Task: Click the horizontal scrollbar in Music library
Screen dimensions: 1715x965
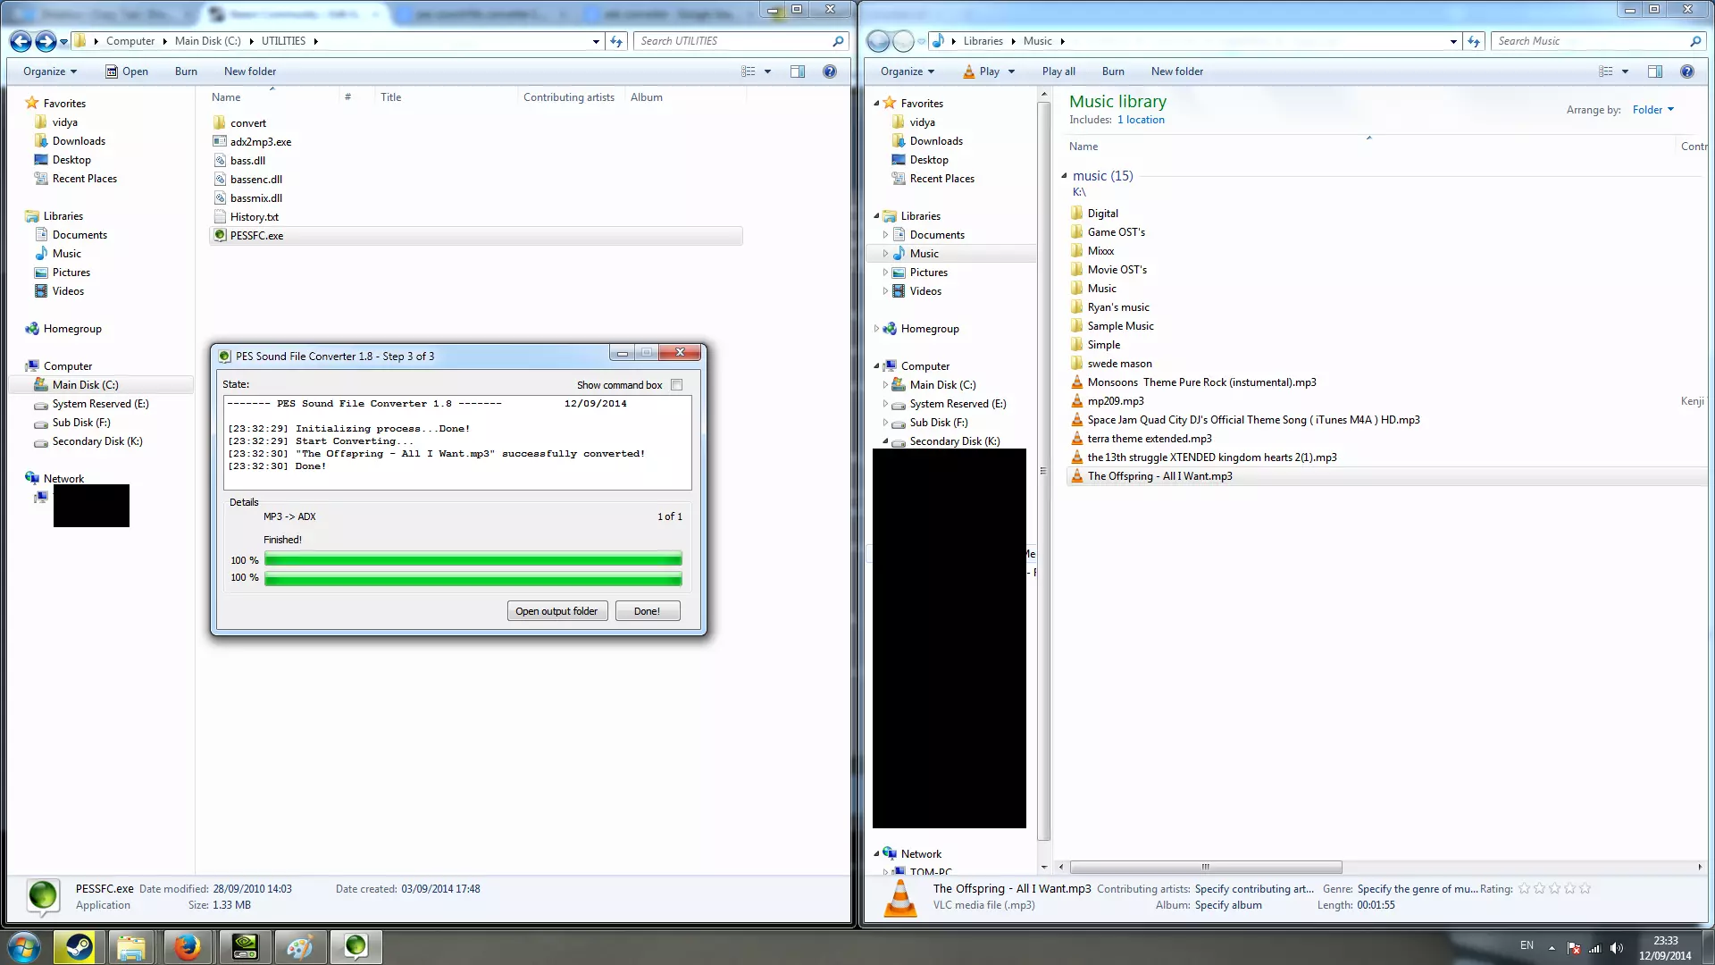Action: click(x=1205, y=867)
